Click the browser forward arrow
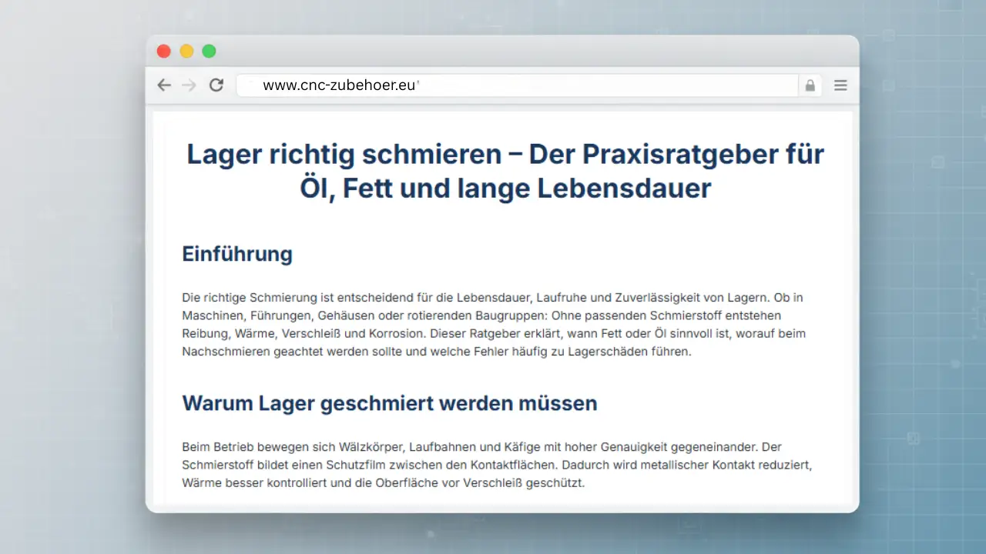The height and width of the screenshot is (554, 986). pyautogui.click(x=189, y=85)
